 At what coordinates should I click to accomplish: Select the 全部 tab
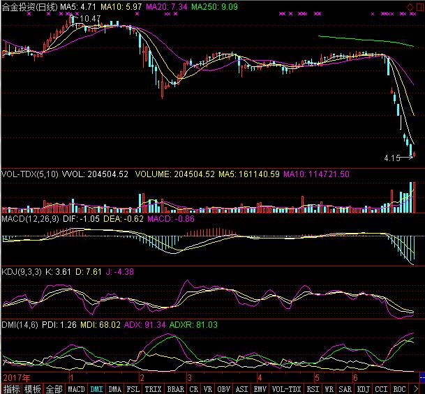pos(54,389)
